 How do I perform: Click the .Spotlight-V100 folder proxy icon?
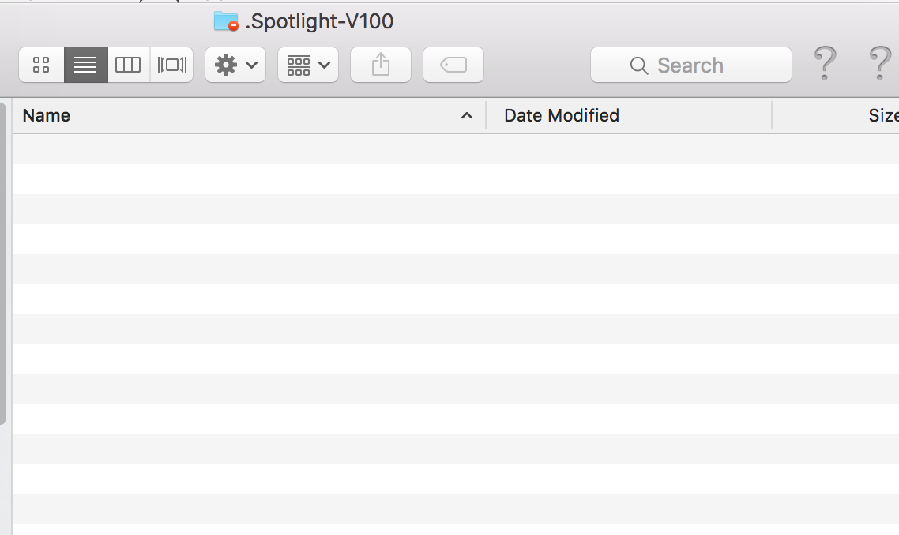click(x=226, y=21)
